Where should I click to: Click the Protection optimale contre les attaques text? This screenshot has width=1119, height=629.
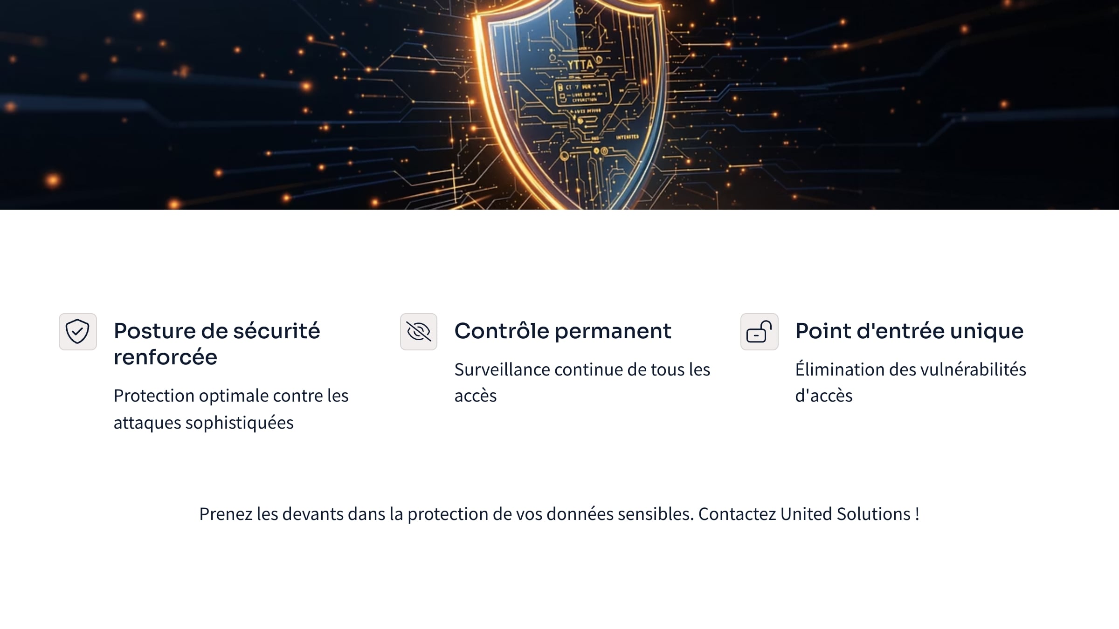click(x=231, y=409)
